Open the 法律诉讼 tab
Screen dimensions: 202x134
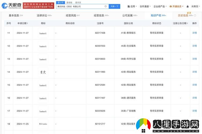click(44, 16)
